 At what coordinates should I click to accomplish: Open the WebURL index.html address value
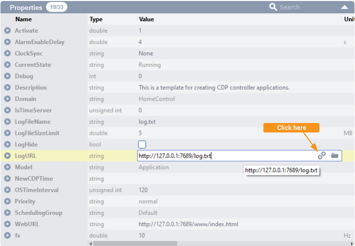pyautogui.click(x=188, y=224)
